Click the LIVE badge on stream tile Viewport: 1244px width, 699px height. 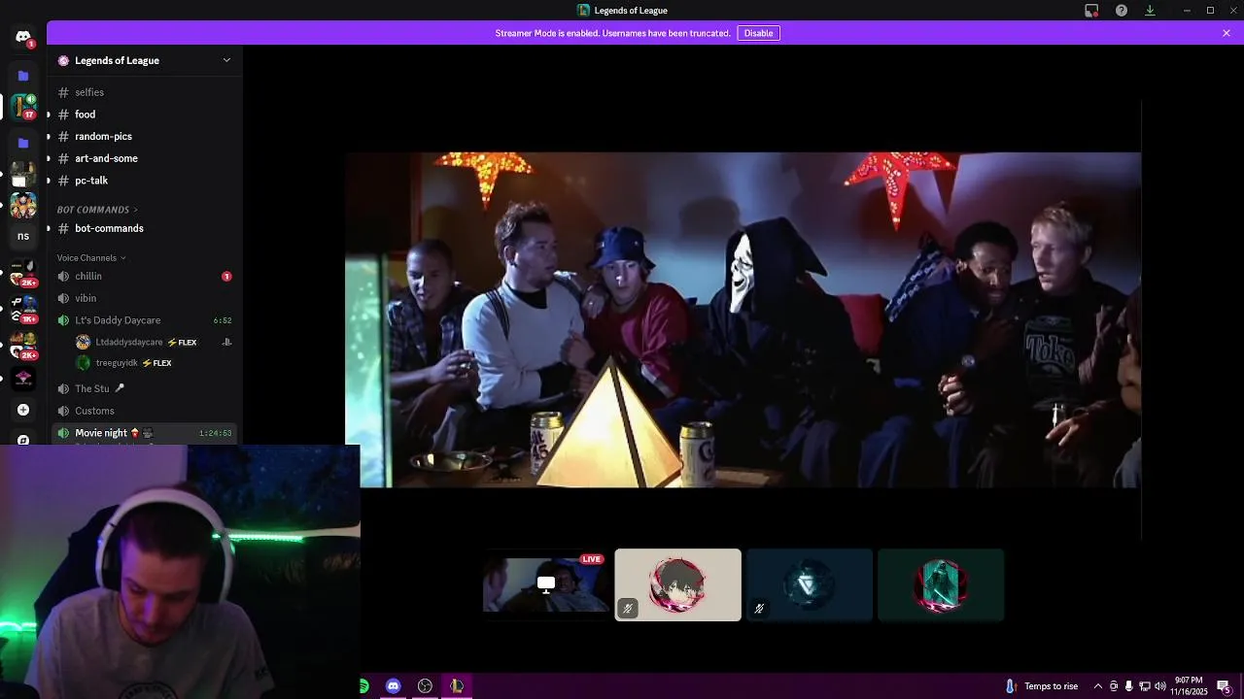pyautogui.click(x=591, y=559)
